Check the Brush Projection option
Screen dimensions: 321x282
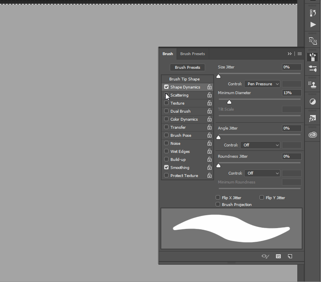coord(218,204)
